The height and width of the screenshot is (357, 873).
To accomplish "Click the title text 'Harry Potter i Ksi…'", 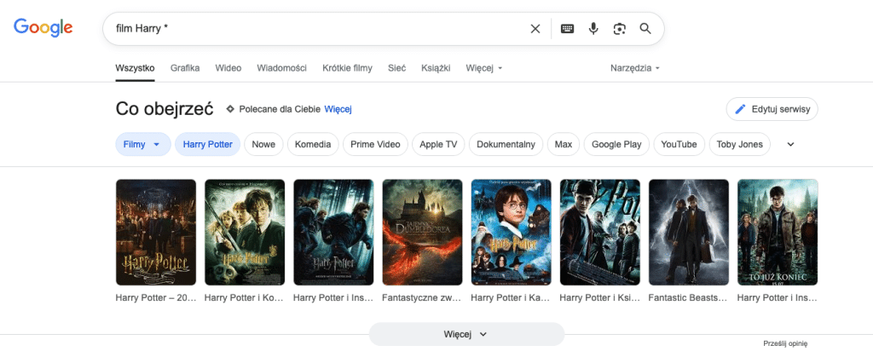I will pos(599,297).
